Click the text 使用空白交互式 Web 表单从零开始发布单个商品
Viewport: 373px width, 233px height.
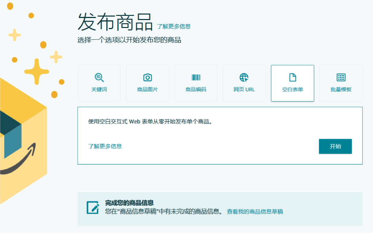[x=150, y=122]
